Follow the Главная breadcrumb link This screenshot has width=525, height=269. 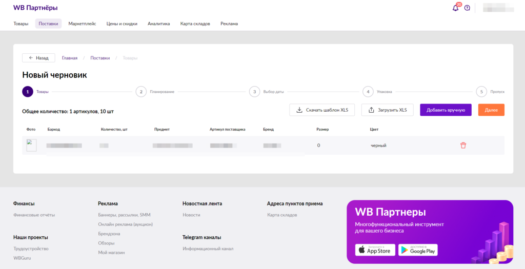click(x=70, y=58)
